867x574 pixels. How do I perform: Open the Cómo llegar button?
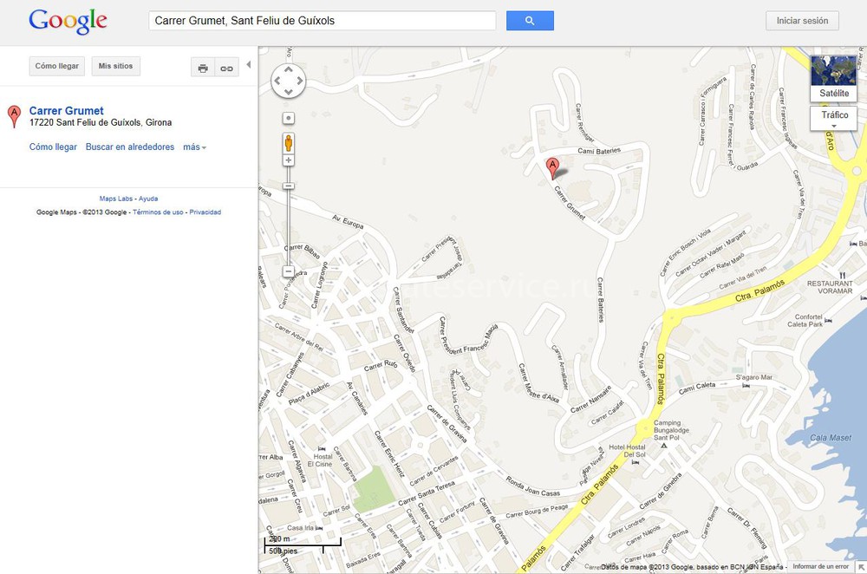pos(57,66)
